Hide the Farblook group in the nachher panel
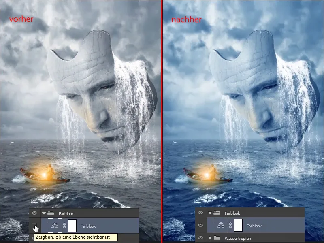 pyautogui.click(x=200, y=213)
